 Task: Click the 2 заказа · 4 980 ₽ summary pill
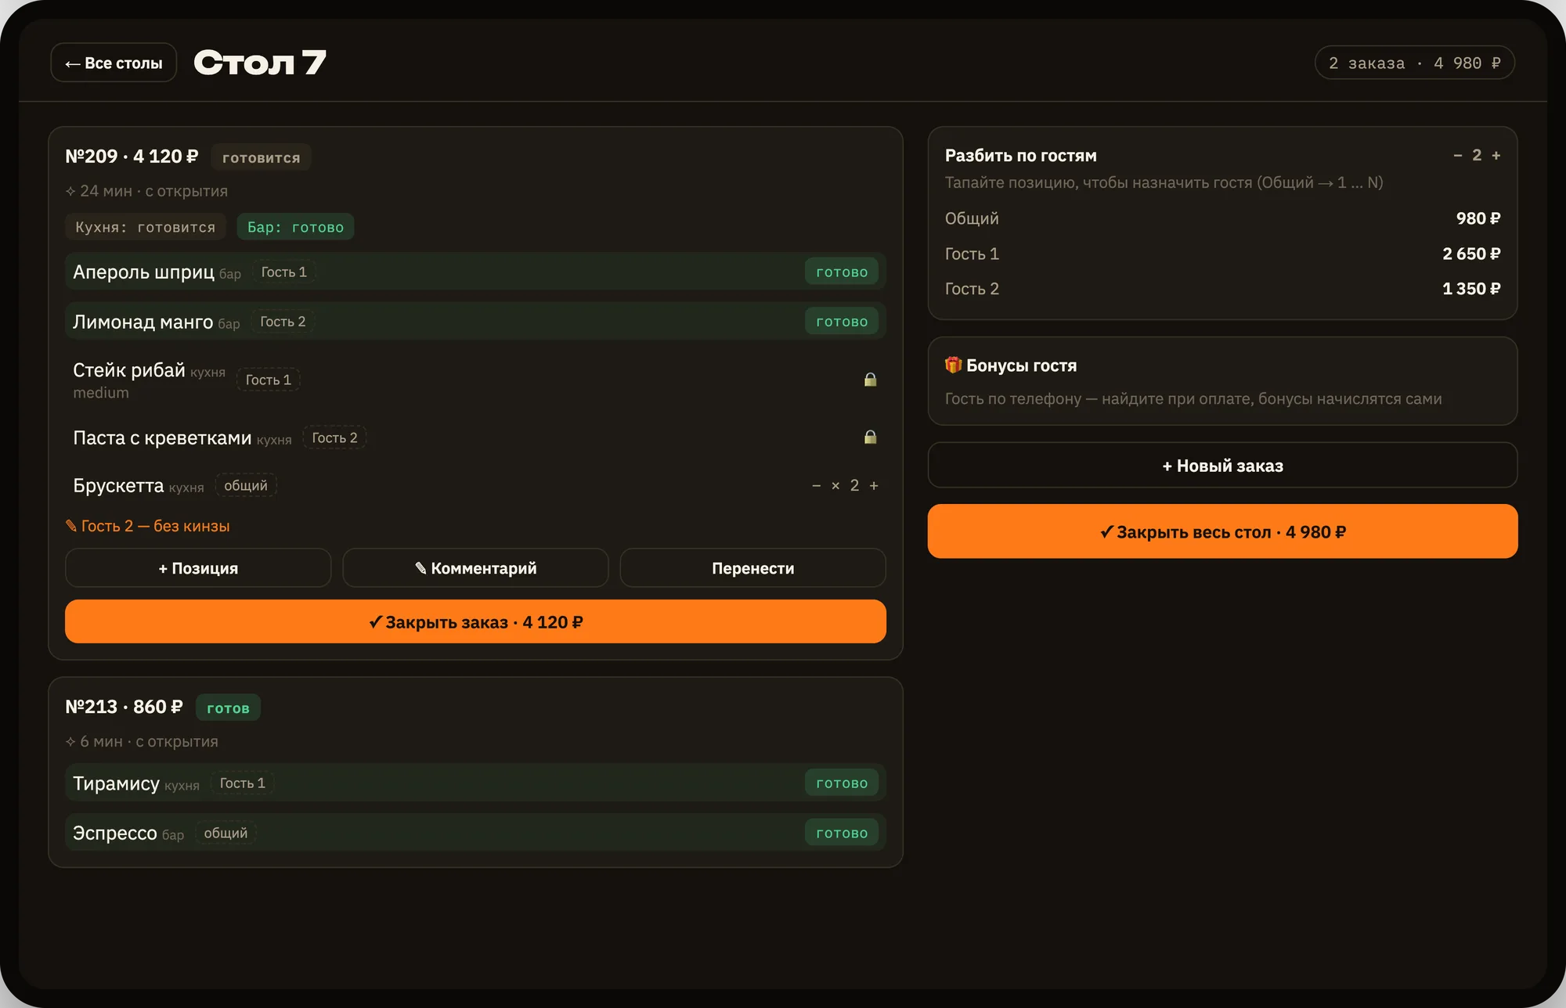point(1414,63)
